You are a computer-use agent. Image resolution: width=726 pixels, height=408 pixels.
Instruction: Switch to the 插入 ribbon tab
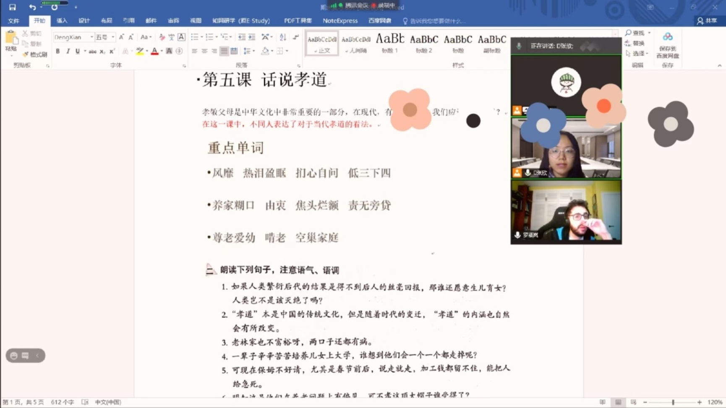[61, 21]
